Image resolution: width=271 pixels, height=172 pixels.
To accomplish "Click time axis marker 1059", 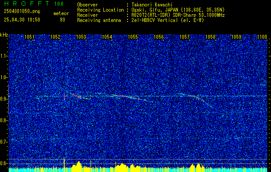I will [236, 37].
